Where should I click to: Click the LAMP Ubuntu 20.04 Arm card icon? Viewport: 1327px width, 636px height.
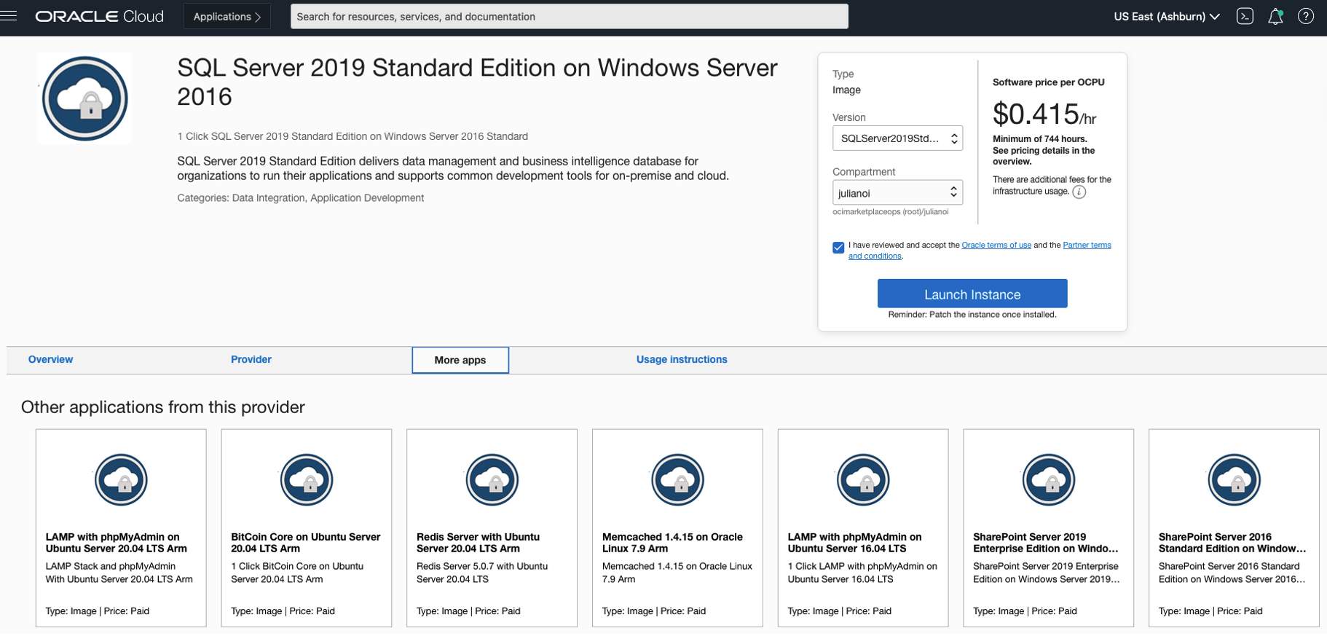pyautogui.click(x=121, y=479)
